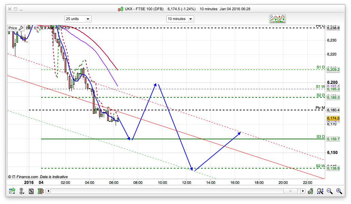351x204 pixels.
Task: Click the scrollbar left arrow
Action: click(x=48, y=191)
